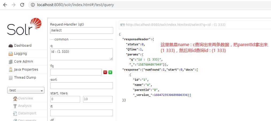Remove the fq filter row

(x=105, y=72)
